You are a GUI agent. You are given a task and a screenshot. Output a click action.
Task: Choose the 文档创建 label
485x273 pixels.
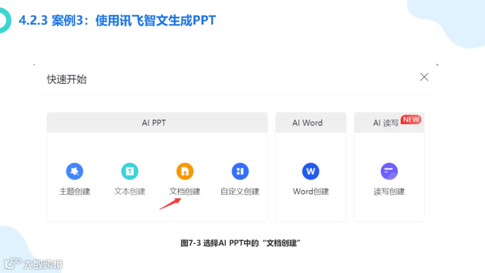[x=185, y=192]
